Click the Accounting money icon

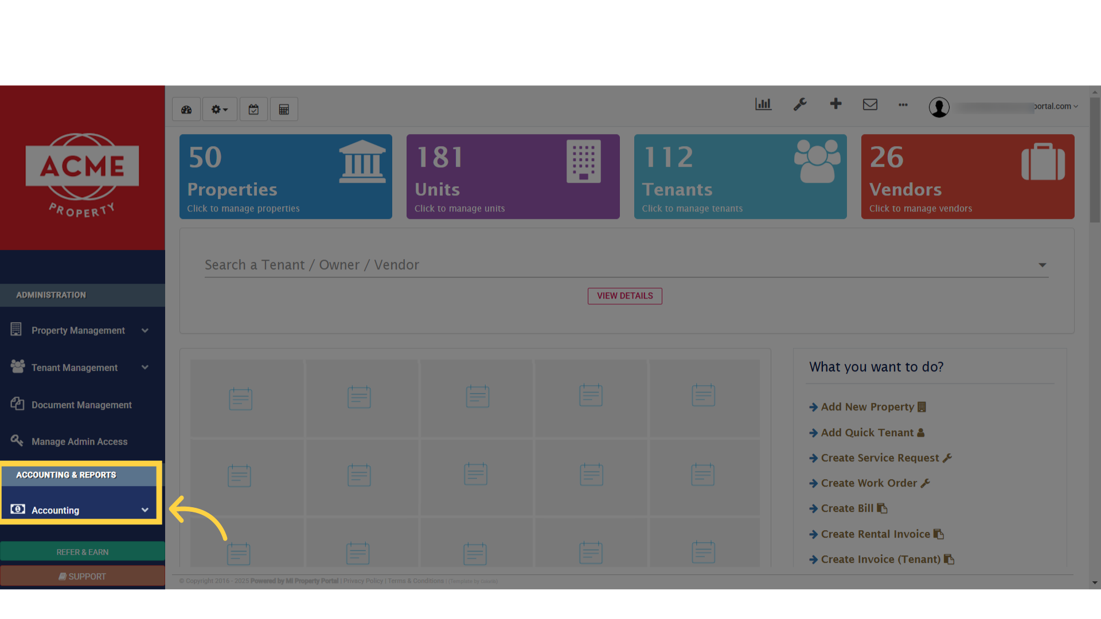tap(18, 509)
